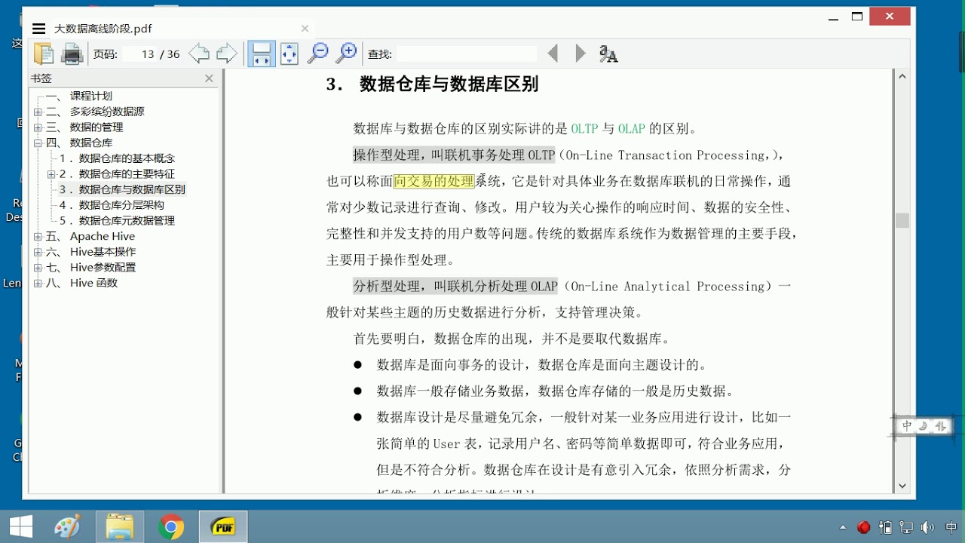Click the zoom in magnifier

coord(346,53)
